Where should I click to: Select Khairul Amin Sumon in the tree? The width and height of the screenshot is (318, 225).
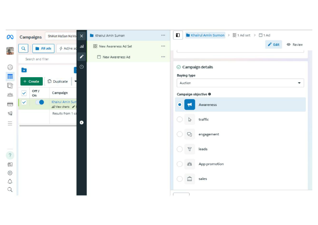128,35
